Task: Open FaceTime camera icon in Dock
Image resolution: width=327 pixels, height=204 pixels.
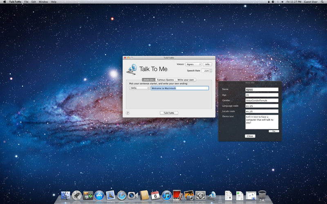Action: pyautogui.click(x=133, y=195)
